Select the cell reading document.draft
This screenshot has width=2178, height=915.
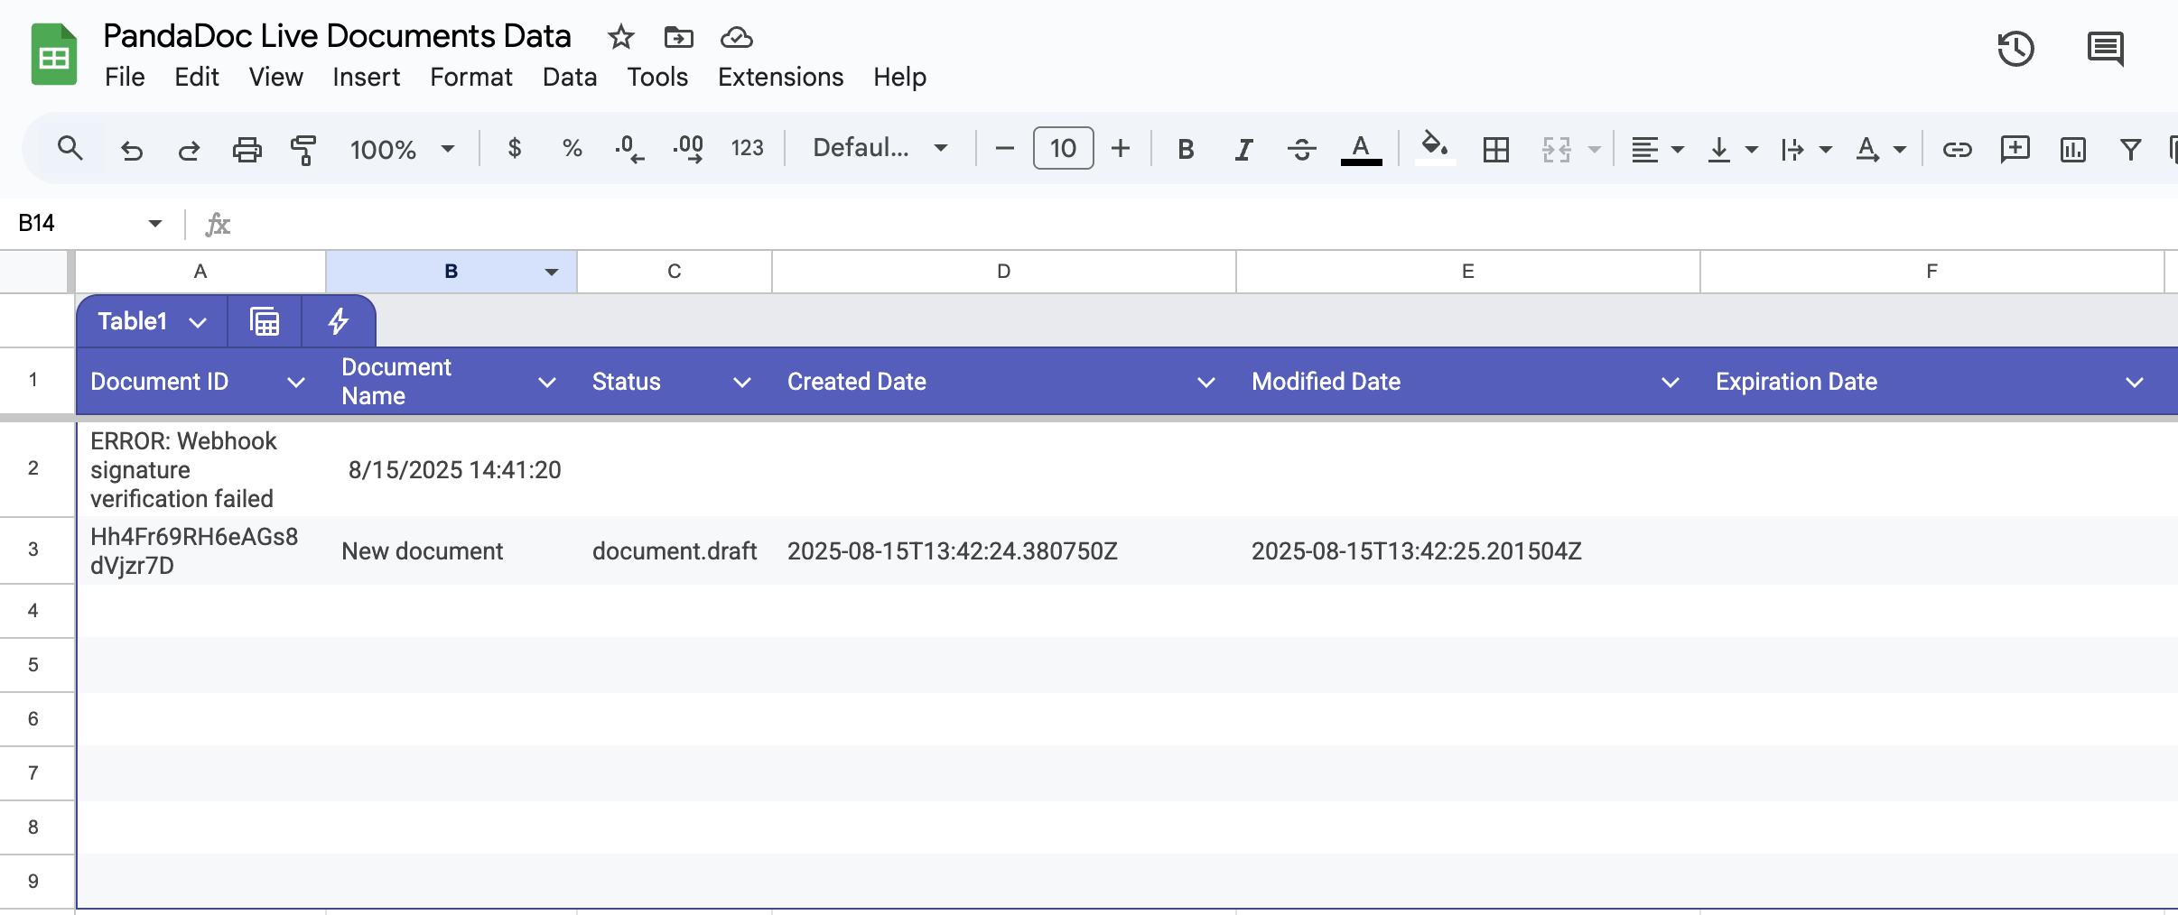[x=675, y=551]
